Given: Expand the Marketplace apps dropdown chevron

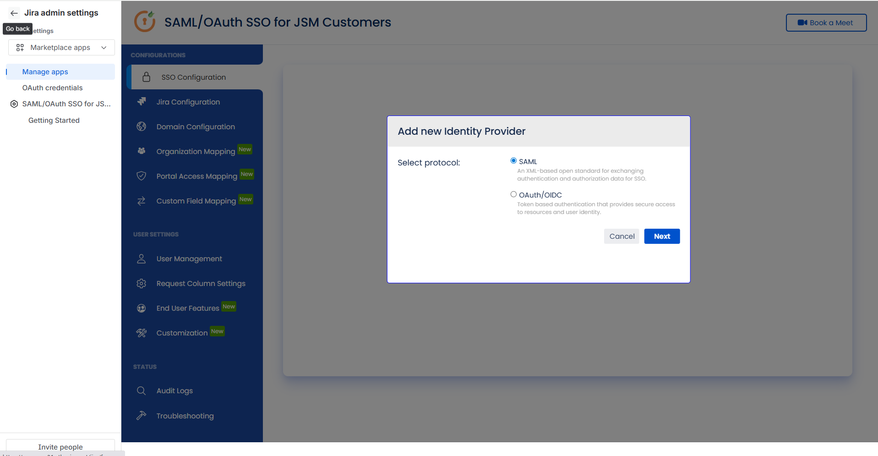Looking at the screenshot, I should point(104,48).
